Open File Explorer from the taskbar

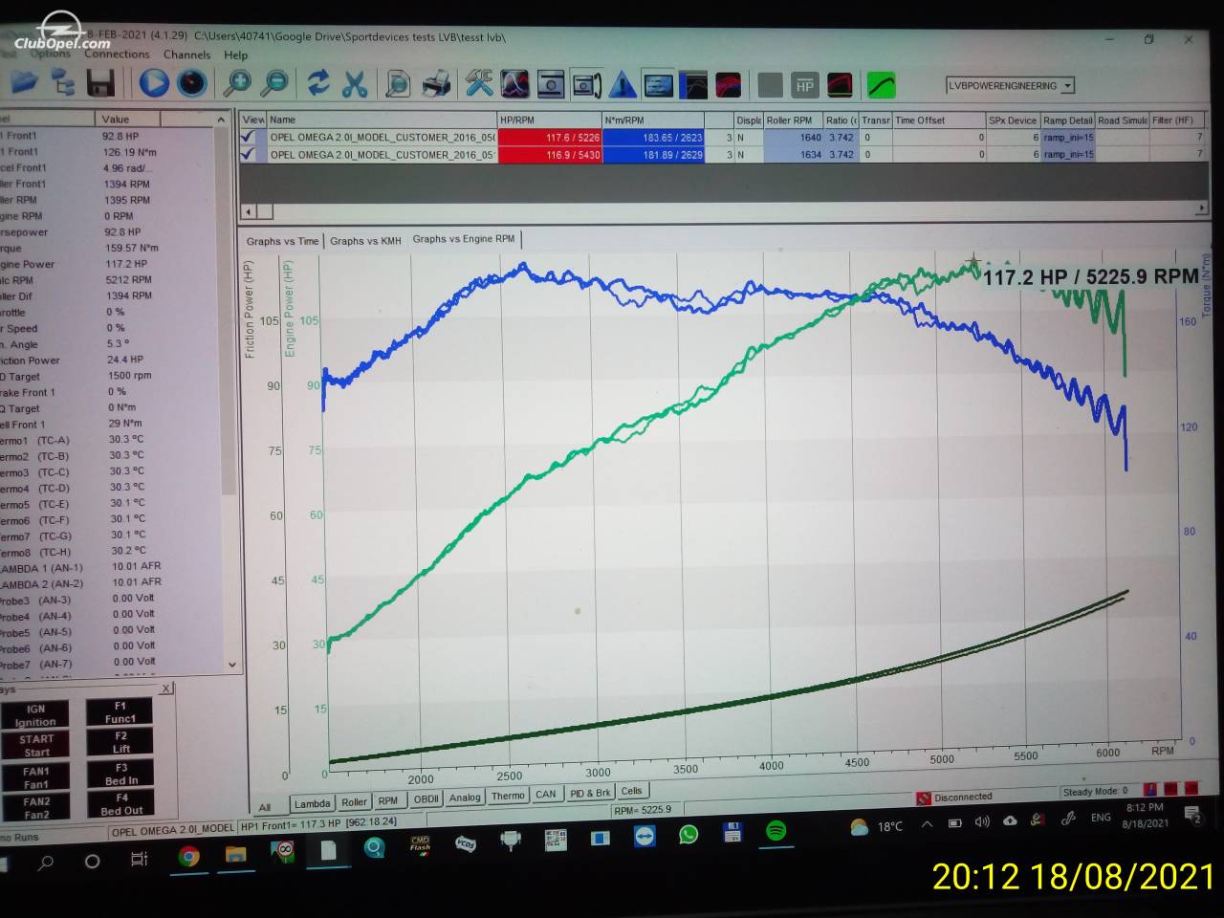click(235, 854)
